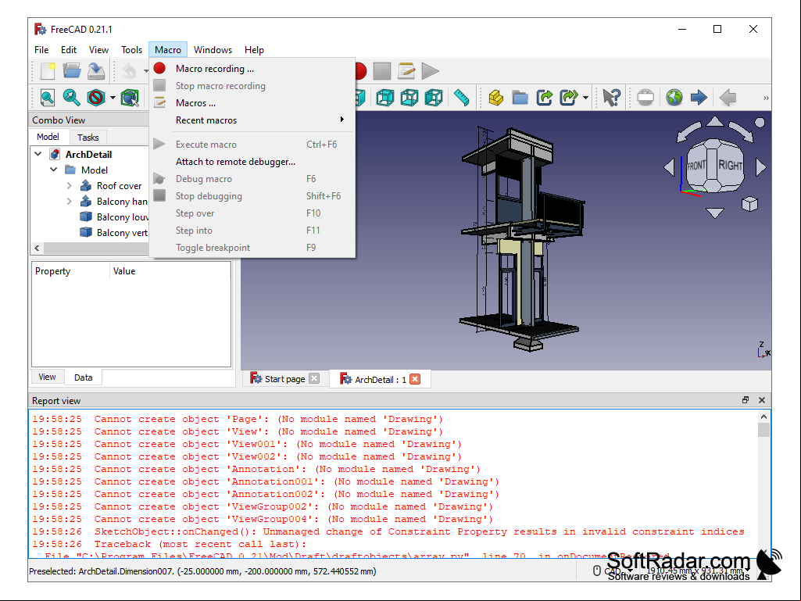This screenshot has height=601, width=801.
Task: Click the 'Traceback (most recent call last):' line
Action: pyautogui.click(x=200, y=544)
